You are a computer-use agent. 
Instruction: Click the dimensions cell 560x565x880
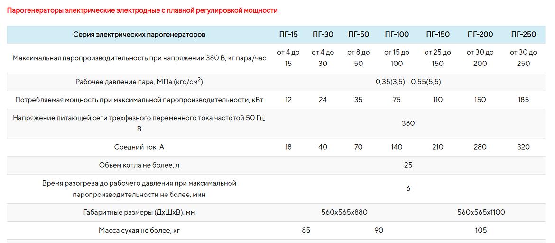[344, 212]
